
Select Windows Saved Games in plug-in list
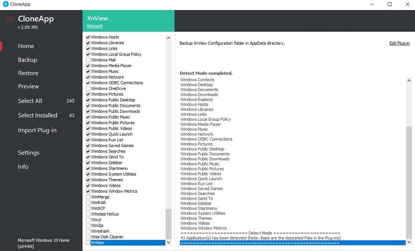pyautogui.click(x=112, y=145)
